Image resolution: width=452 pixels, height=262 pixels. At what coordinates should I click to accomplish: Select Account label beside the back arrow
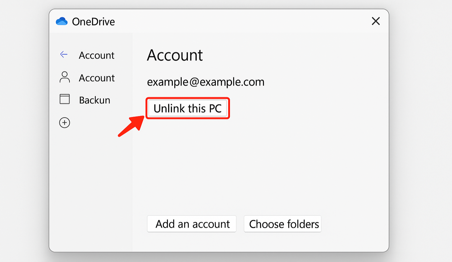pos(97,55)
